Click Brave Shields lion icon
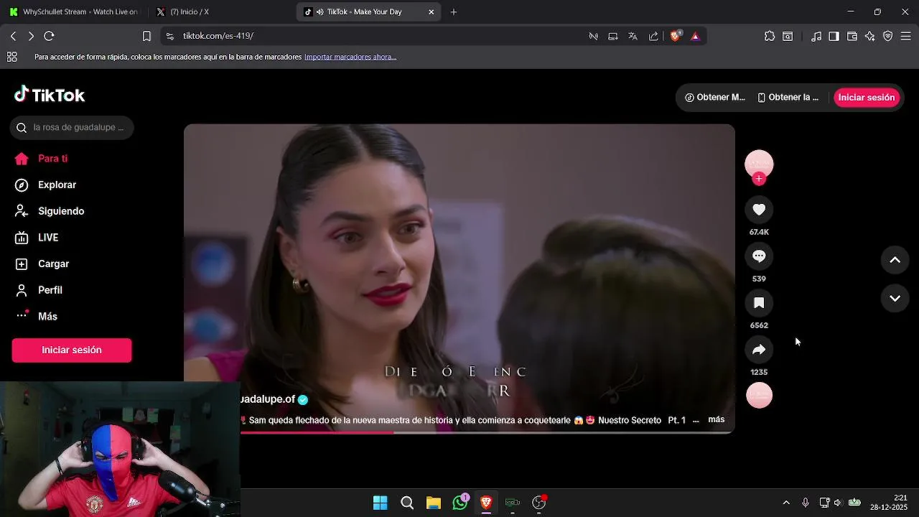This screenshot has height=517, width=919. 676,36
